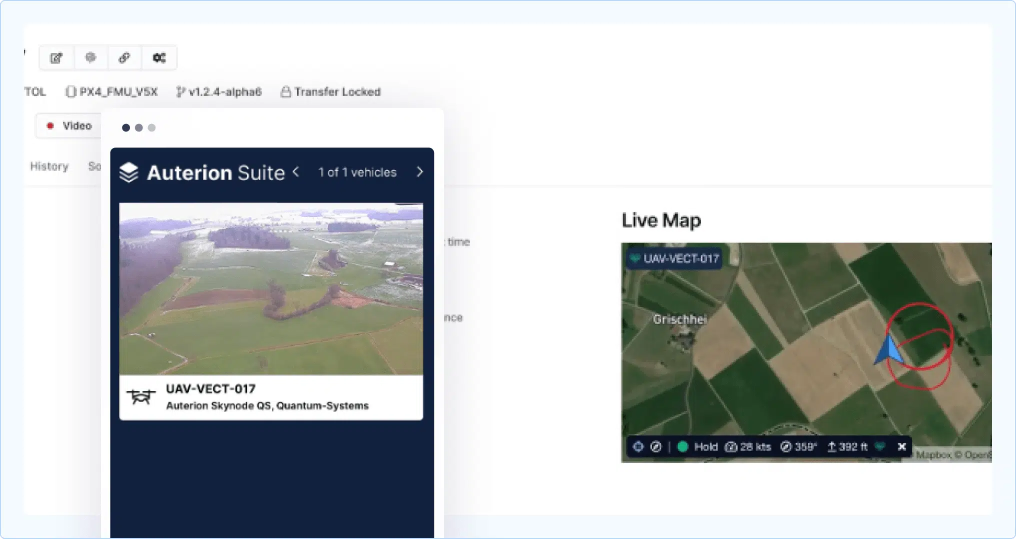Go to previous vehicle with left chevron
Image resolution: width=1016 pixels, height=539 pixels.
296,172
